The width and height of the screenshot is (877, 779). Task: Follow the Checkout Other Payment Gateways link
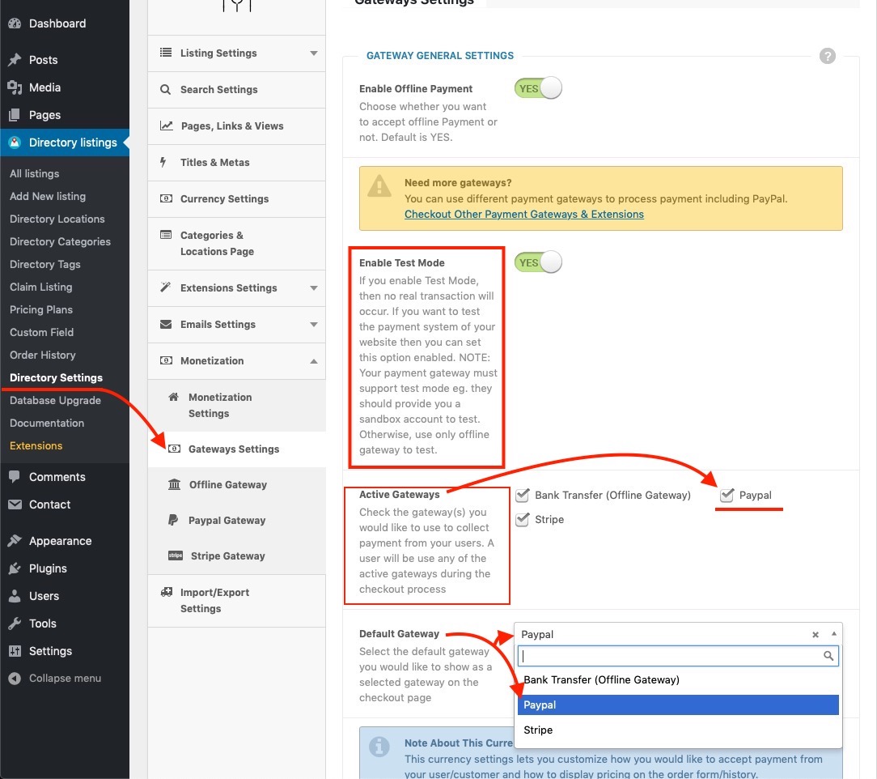(x=523, y=215)
